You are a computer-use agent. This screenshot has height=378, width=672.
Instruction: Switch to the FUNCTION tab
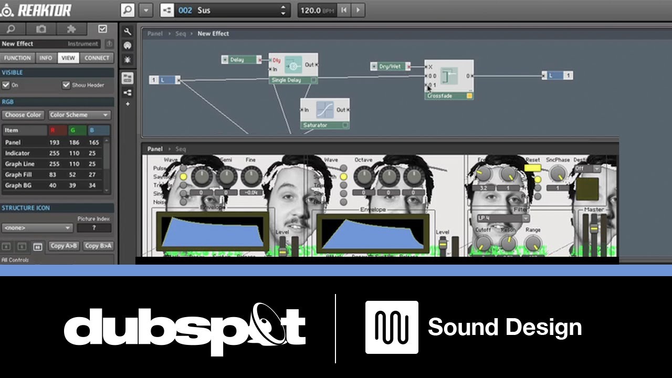[18, 58]
